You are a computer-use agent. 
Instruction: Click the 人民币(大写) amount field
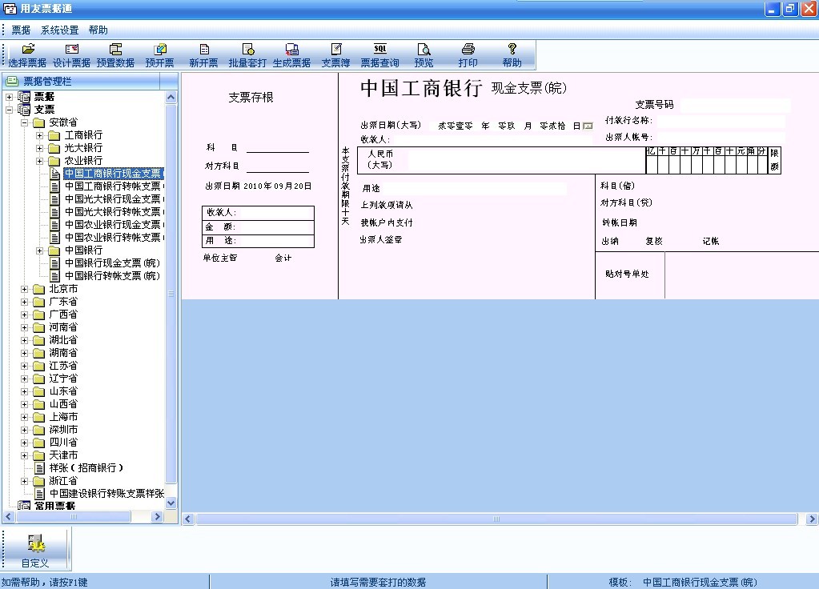pyautogui.click(x=527, y=160)
